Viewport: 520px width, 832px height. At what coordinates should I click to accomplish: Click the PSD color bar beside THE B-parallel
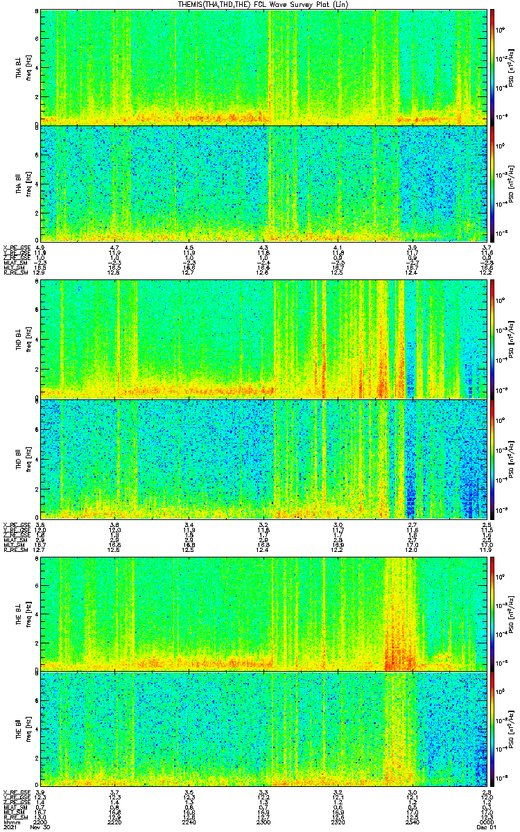[492, 730]
